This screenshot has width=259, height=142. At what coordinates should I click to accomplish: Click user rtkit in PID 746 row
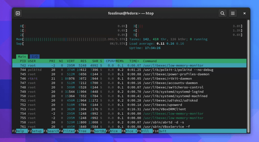[x=33, y=79]
